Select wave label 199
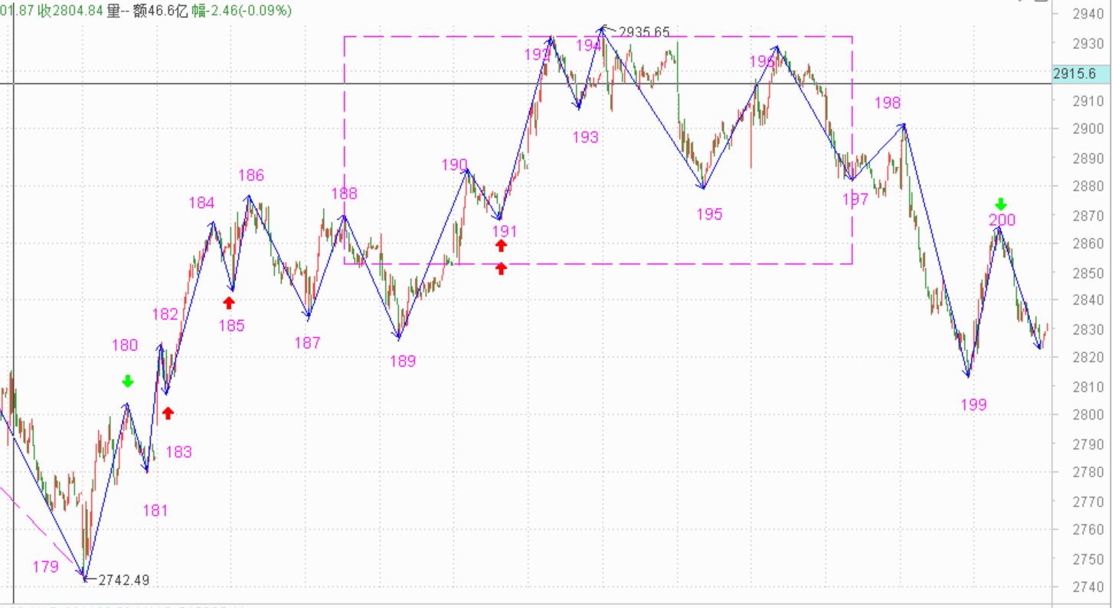Viewport: 1112px width, 608px height. [974, 405]
